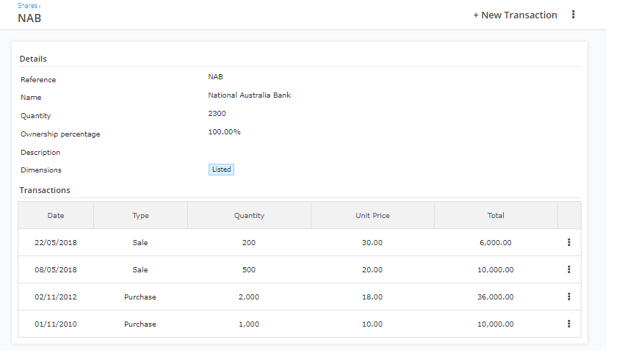This screenshot has width=619, height=356.
Task: Click the Dimensions label
Action: tap(41, 170)
